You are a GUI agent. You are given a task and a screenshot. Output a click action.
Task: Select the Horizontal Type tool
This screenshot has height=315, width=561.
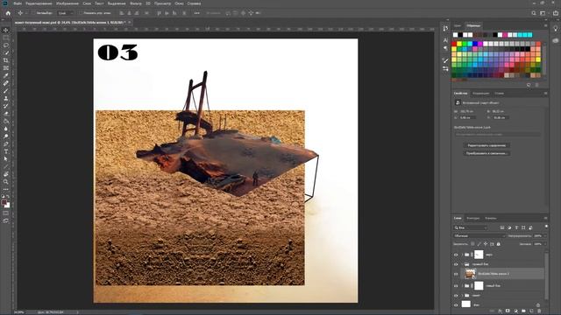(6, 151)
